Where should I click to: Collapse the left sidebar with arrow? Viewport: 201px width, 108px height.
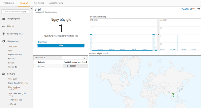pos(32,9)
